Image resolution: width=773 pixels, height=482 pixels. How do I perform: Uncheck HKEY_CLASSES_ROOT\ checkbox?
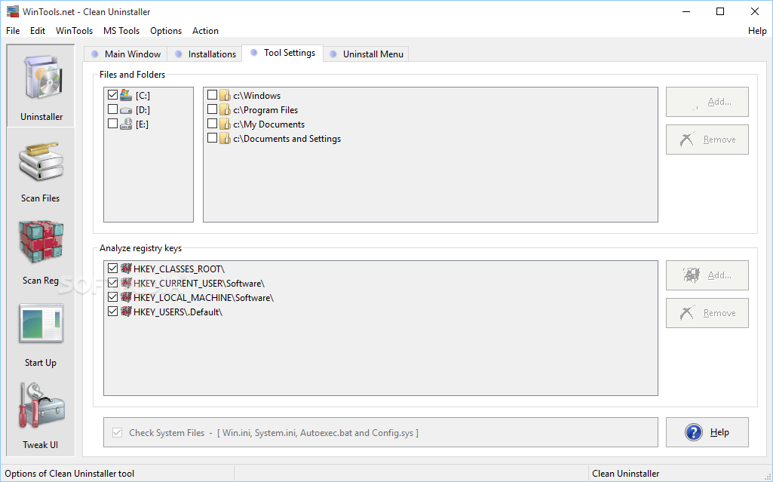click(113, 268)
